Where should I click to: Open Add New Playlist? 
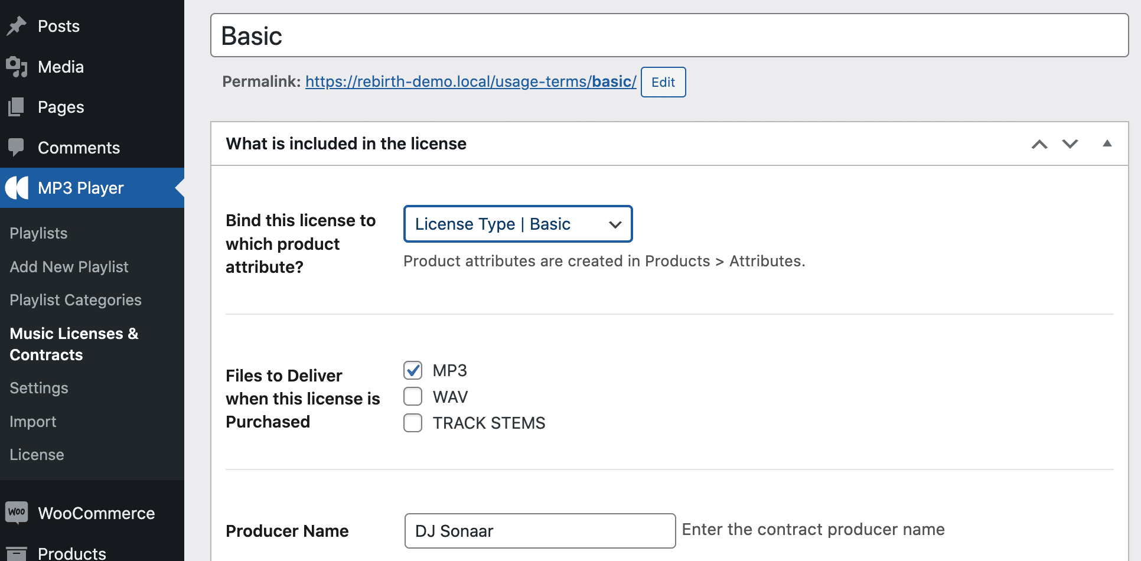(69, 267)
